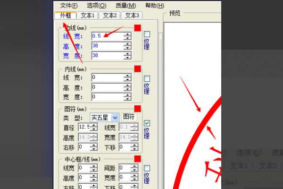Decrease 图符 直径 with down arrow
Screen dimensions: 283x189
94,129
